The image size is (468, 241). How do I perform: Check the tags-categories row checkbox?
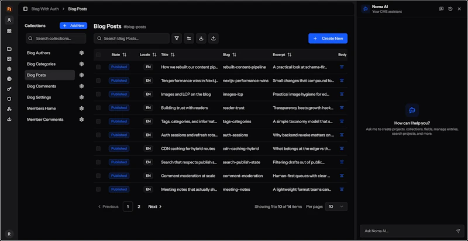(x=98, y=121)
